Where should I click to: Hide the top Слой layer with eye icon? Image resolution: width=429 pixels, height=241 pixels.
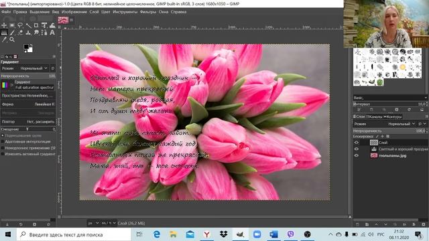pyautogui.click(x=356, y=143)
